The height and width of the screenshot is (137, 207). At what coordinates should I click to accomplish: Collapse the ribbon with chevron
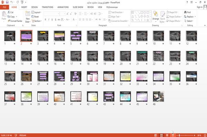tap(205, 25)
